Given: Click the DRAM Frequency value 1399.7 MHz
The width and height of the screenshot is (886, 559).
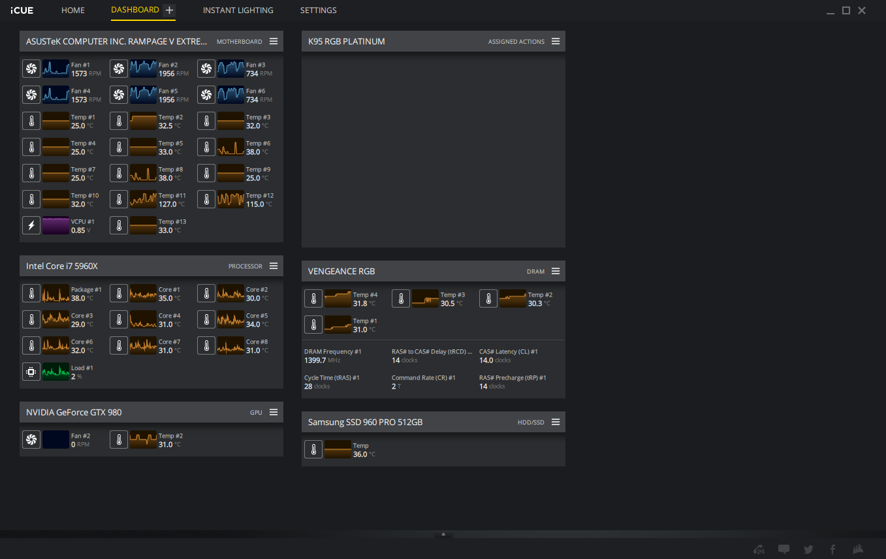Looking at the screenshot, I should [323, 360].
